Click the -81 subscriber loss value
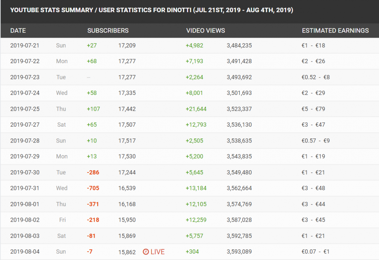Screen dimensions: 379x260 (x=91, y=236)
